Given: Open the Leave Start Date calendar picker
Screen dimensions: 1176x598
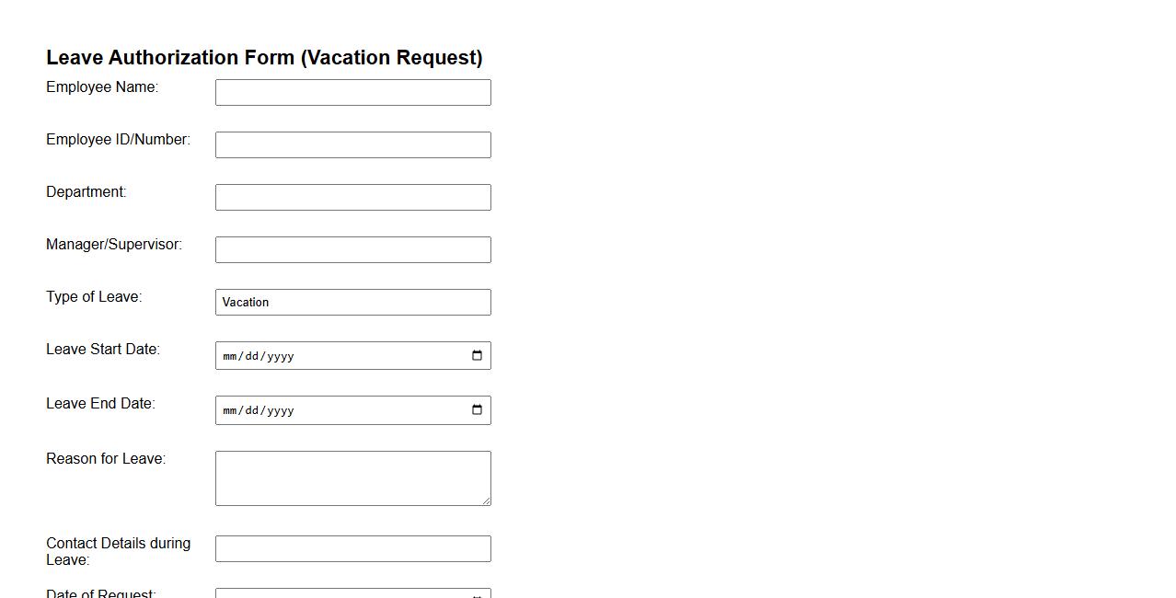Looking at the screenshot, I should click(x=477, y=355).
